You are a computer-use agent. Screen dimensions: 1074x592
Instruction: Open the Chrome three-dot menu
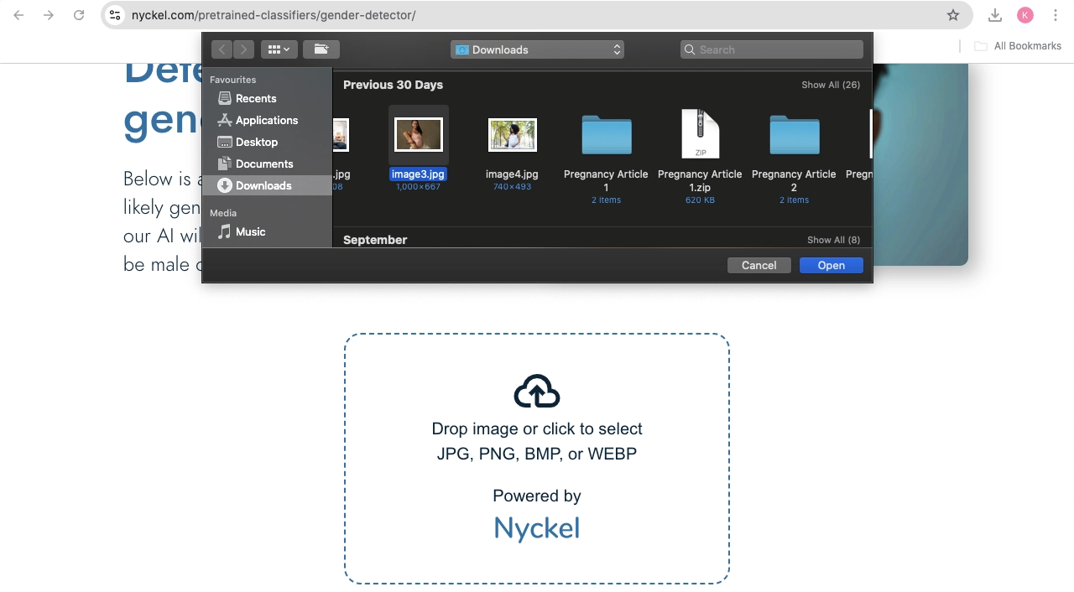coord(1056,15)
